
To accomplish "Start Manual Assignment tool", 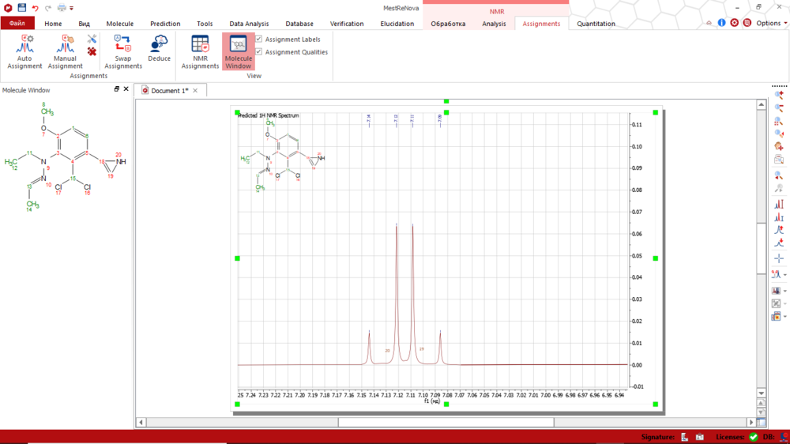I will coord(65,52).
